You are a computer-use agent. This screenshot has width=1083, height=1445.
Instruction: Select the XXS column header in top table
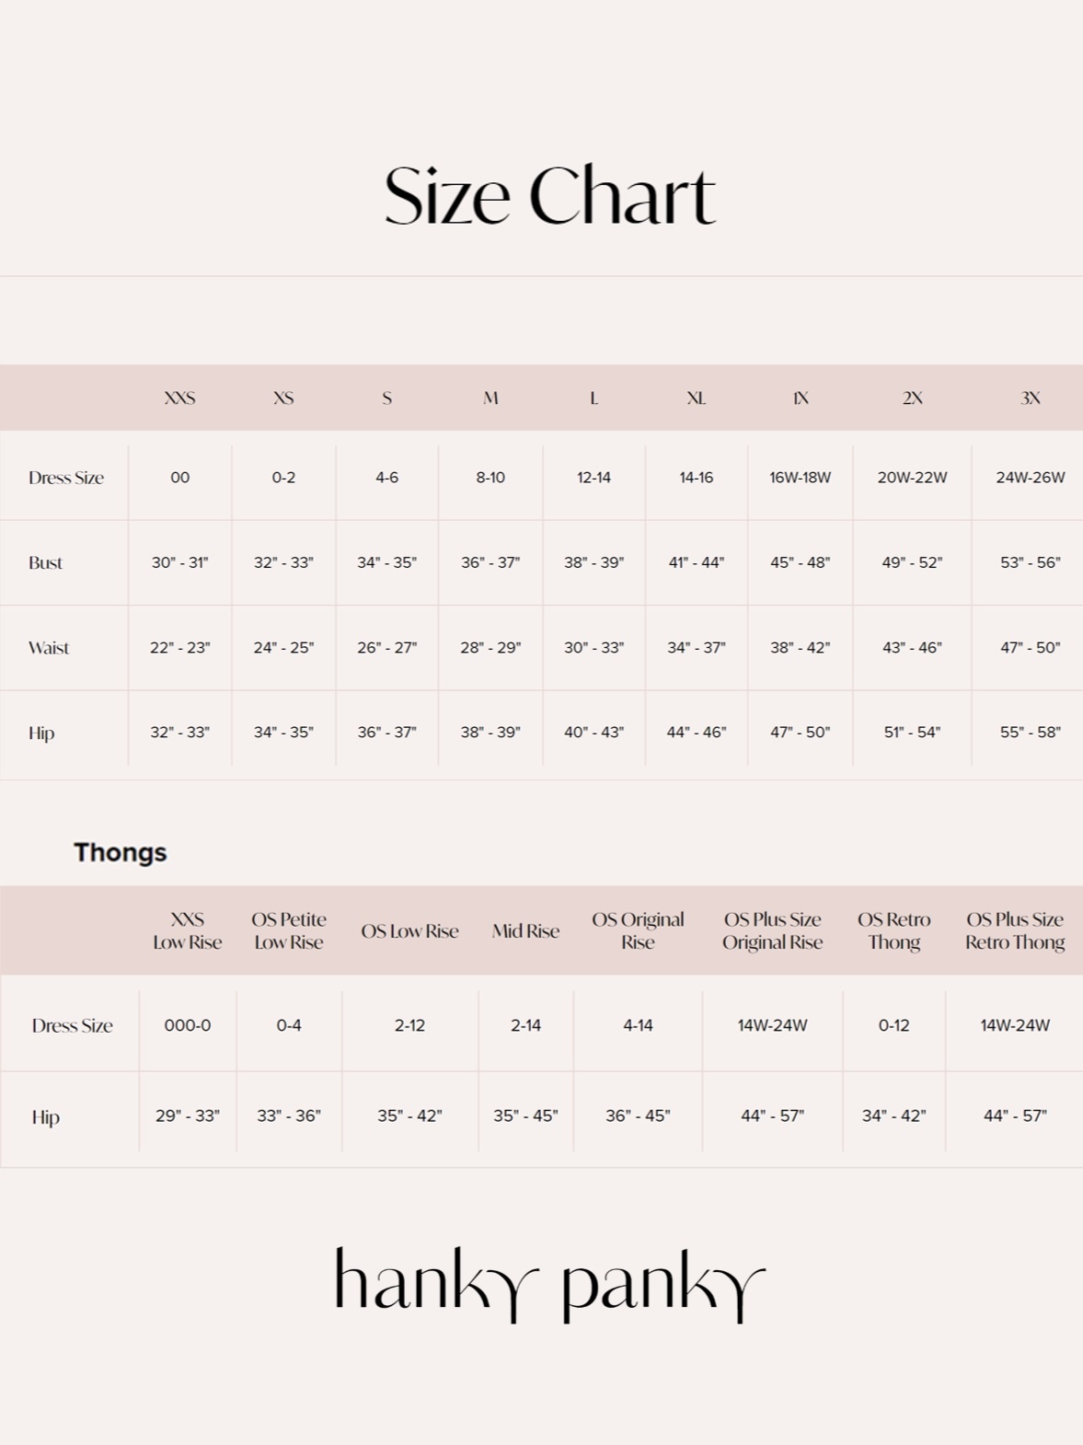pyautogui.click(x=179, y=399)
